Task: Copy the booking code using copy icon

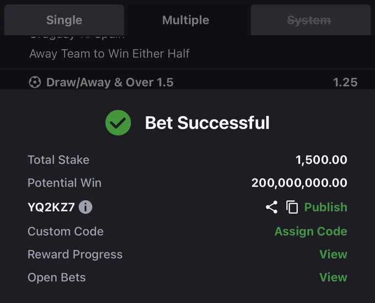Action: [292, 207]
